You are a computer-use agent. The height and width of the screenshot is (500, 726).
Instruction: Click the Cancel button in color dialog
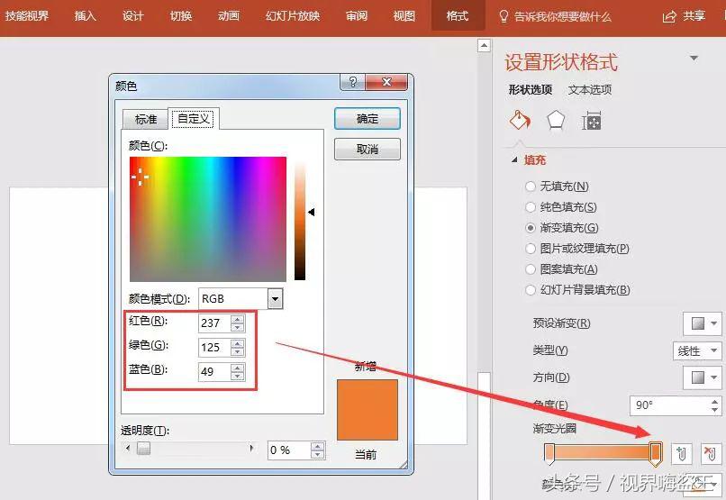[368, 149]
